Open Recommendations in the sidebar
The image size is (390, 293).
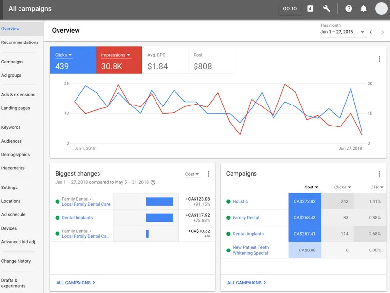(20, 42)
